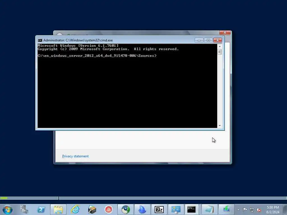Open the control panel style taskbar icon
This screenshot has height=215, width=287.
pos(176,209)
